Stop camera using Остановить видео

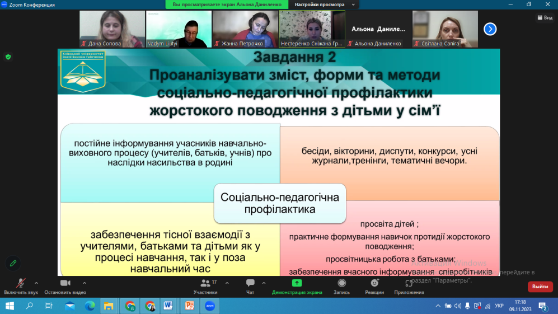pos(65,284)
